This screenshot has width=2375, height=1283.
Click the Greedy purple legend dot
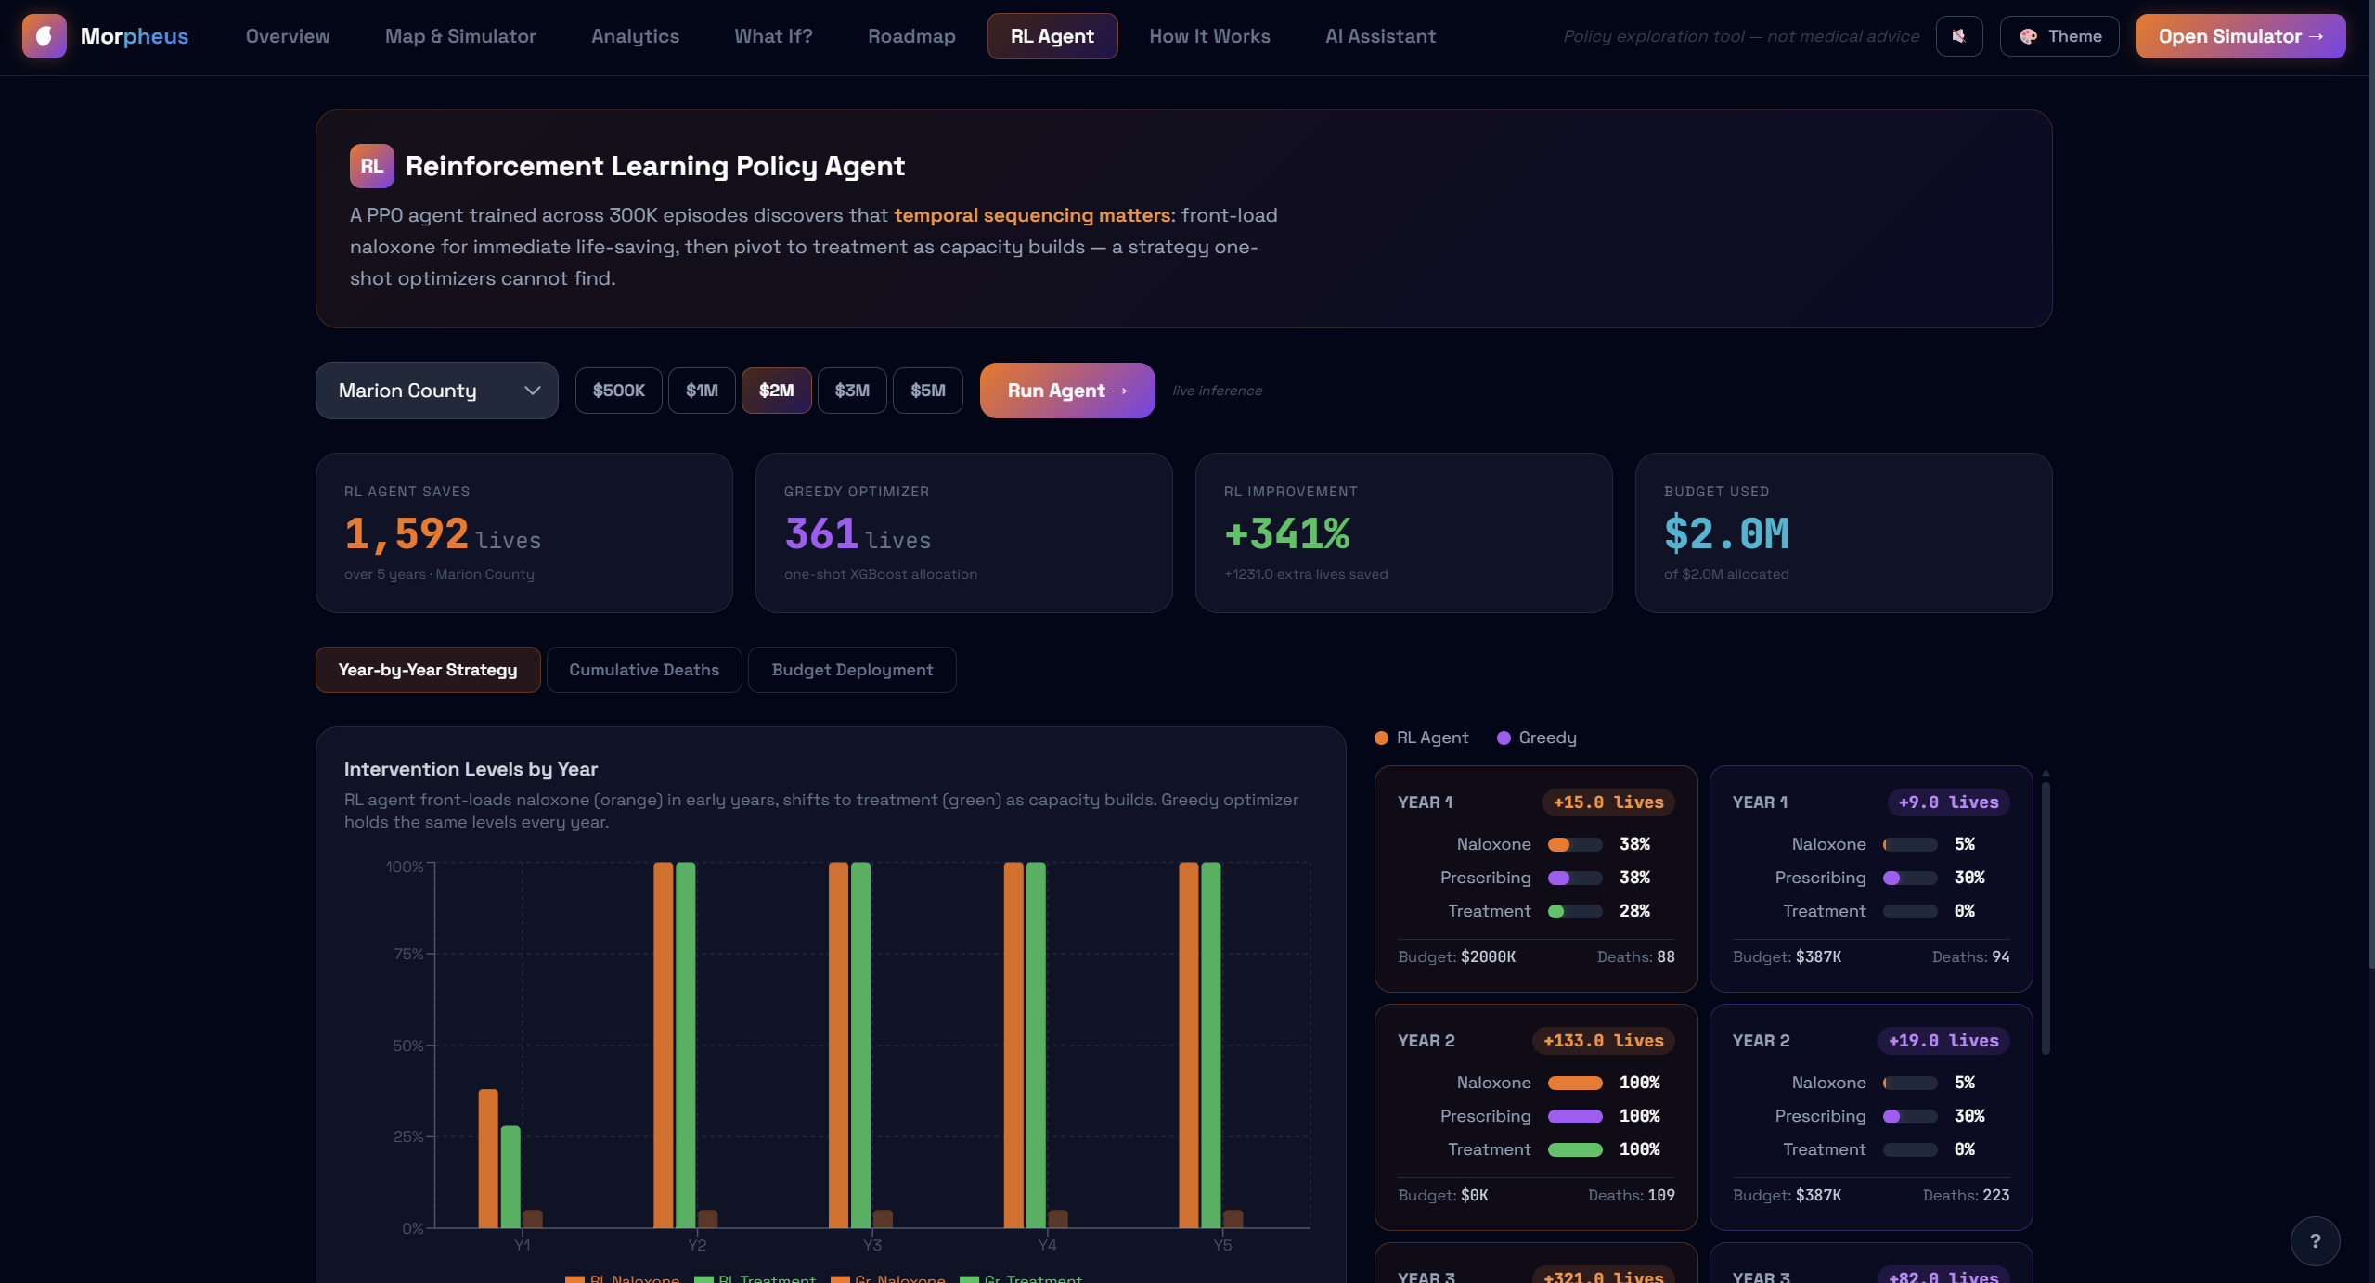coord(1504,738)
